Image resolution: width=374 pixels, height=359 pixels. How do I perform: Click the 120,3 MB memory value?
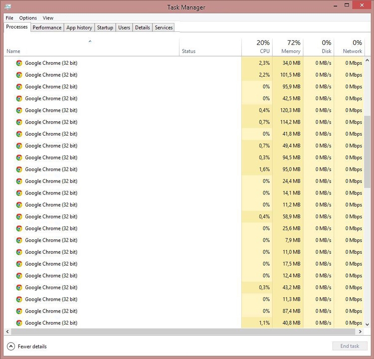coord(290,110)
